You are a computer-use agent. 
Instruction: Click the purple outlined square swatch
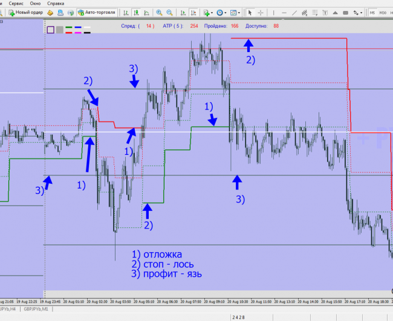(51, 30)
